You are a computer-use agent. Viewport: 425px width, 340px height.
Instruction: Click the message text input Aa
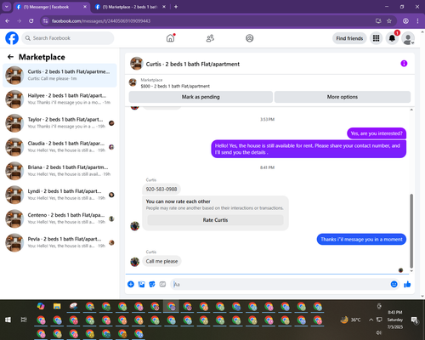click(x=280, y=284)
